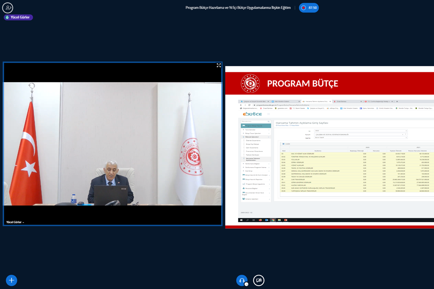Screen dimensions: 434x289
Task: Toggle the meeting participant profile avatar
Action: [x=8, y=8]
